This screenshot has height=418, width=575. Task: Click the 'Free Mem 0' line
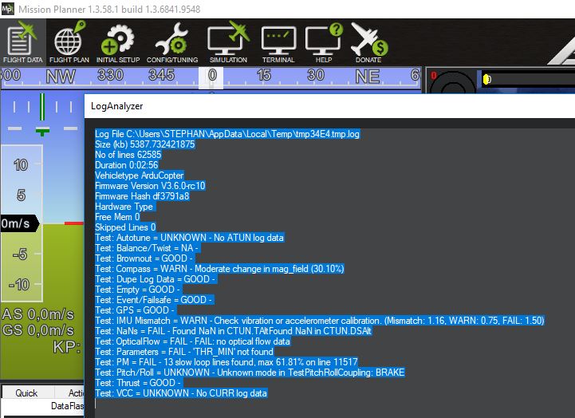pyautogui.click(x=117, y=217)
